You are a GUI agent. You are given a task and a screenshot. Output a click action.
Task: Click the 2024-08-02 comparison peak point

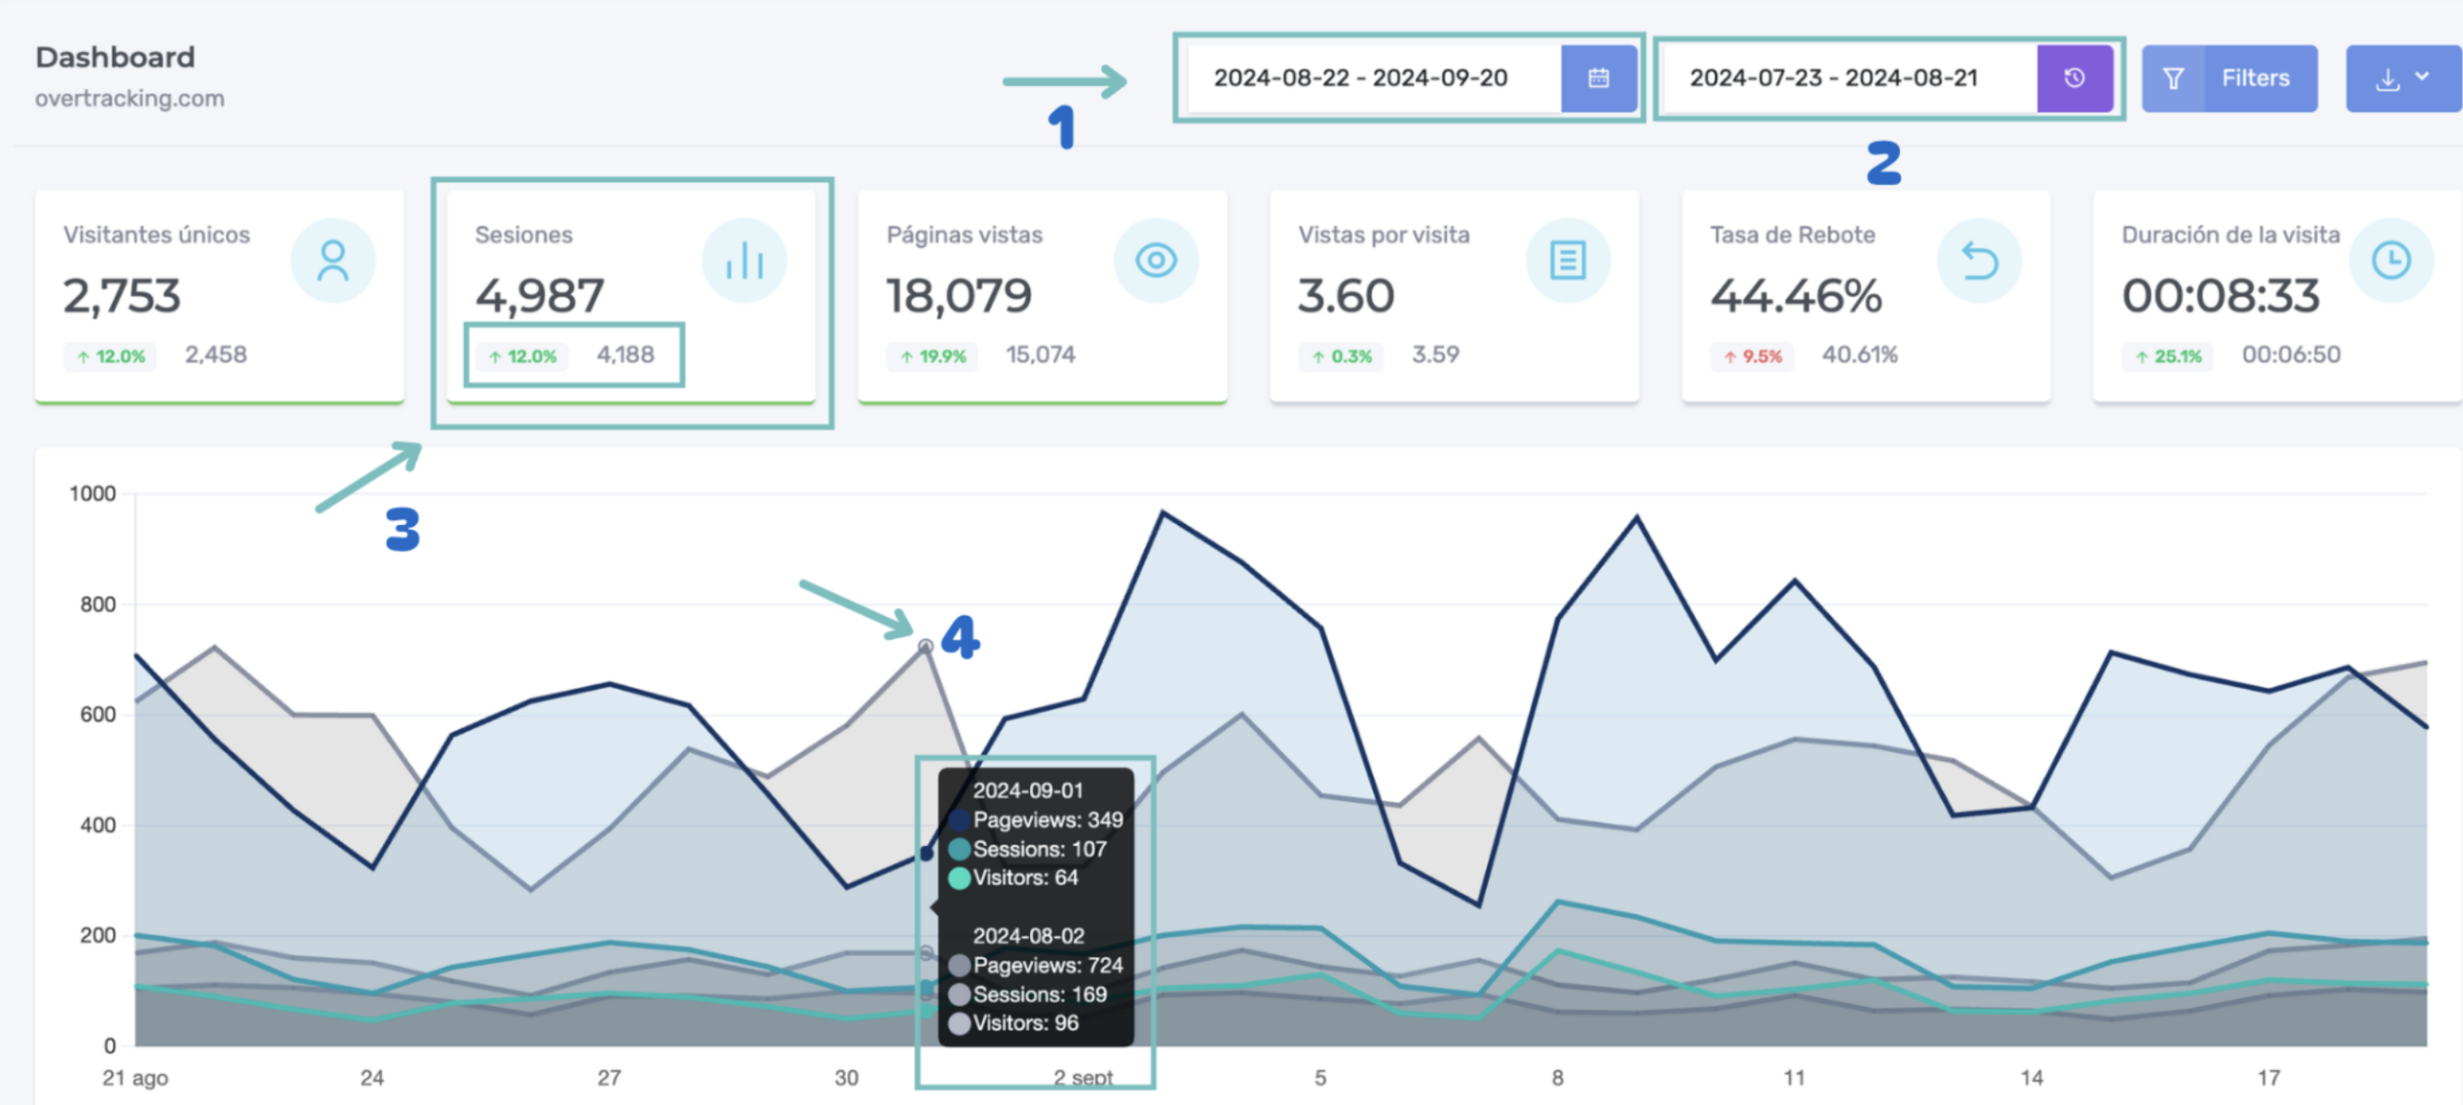coord(925,647)
